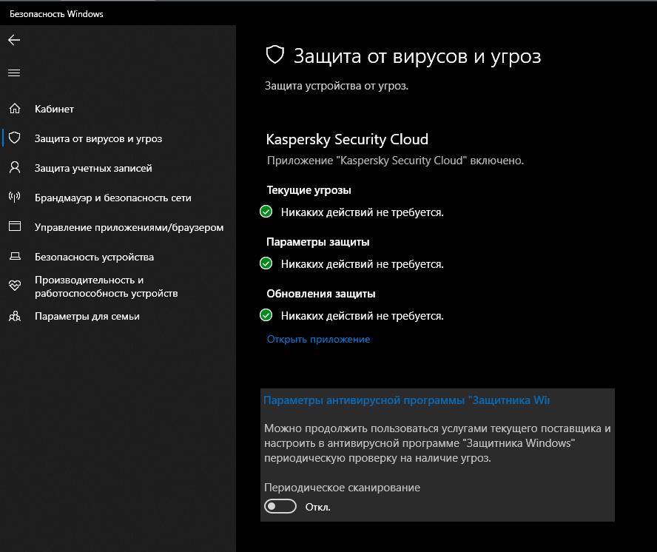Expand the hamburger navigation menu
Image resolution: width=657 pixels, height=552 pixels.
point(14,73)
